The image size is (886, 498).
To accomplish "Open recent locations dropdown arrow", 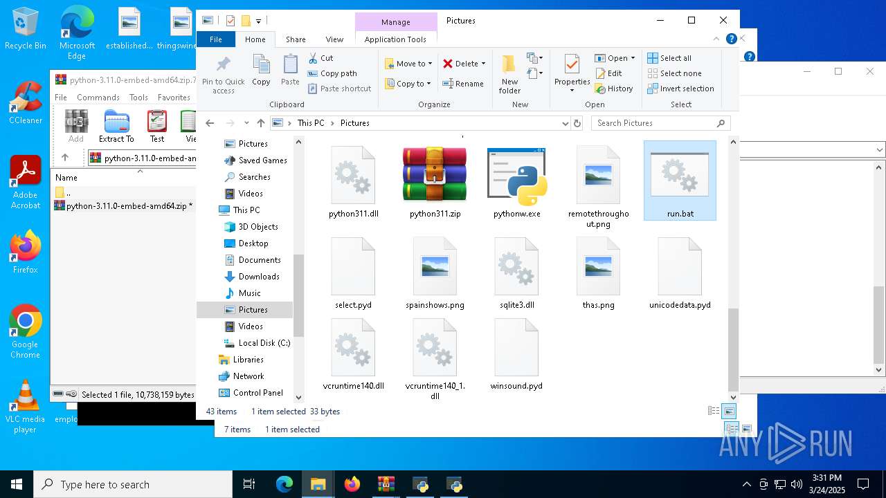I will click(x=246, y=123).
